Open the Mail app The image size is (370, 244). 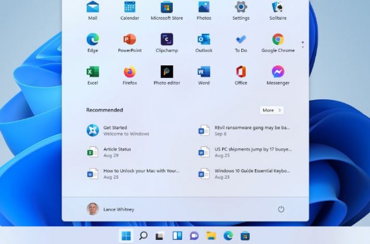point(93,11)
